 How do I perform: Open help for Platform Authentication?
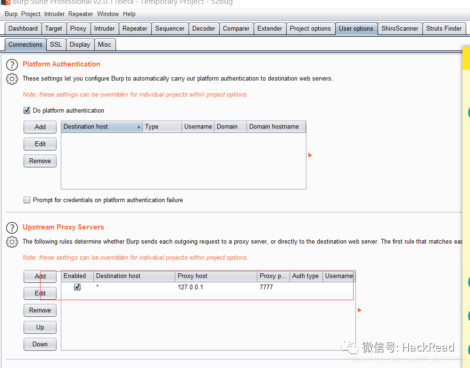[12, 65]
